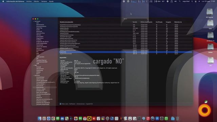Image resolution: width=217 pixels, height=122 pixels.
Task: Sort by Obtenido de column header
Action: [x=178, y=22]
